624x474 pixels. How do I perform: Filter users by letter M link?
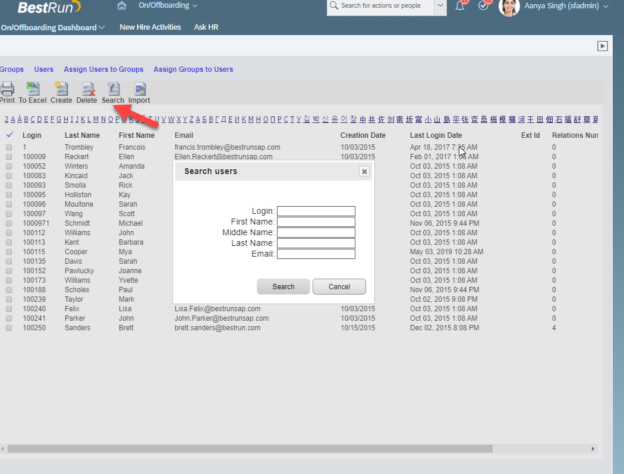click(x=96, y=119)
